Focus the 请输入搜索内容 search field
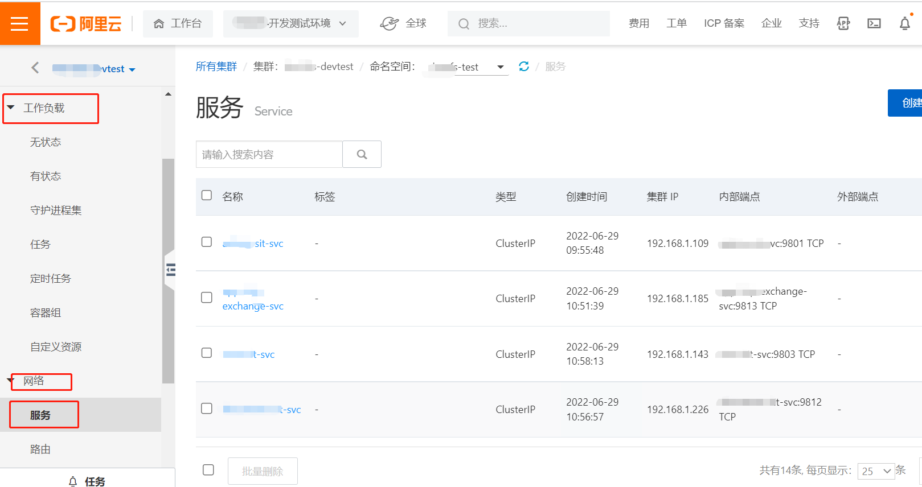Screen dimensions: 922x487 [x=269, y=154]
